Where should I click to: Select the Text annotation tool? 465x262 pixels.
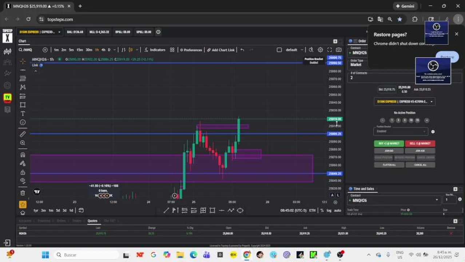[x=23, y=114]
